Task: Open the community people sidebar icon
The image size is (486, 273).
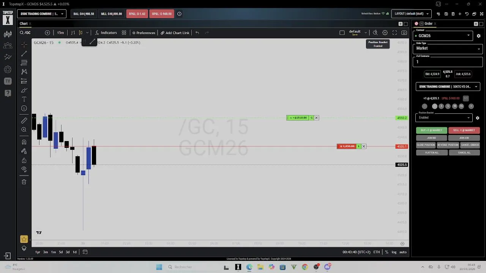Action: pyautogui.click(x=8, y=46)
